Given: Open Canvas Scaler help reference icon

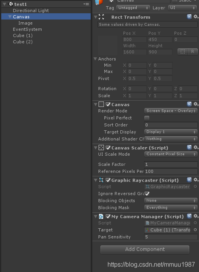Looking at the screenshot, I should point(189,148).
